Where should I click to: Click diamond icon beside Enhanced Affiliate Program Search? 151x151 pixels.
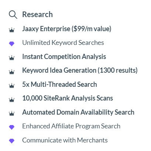(12, 127)
